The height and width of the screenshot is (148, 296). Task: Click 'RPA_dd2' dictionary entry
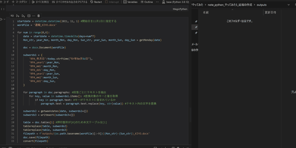pos(42,81)
